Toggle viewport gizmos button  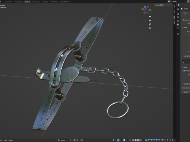pos(118,140)
